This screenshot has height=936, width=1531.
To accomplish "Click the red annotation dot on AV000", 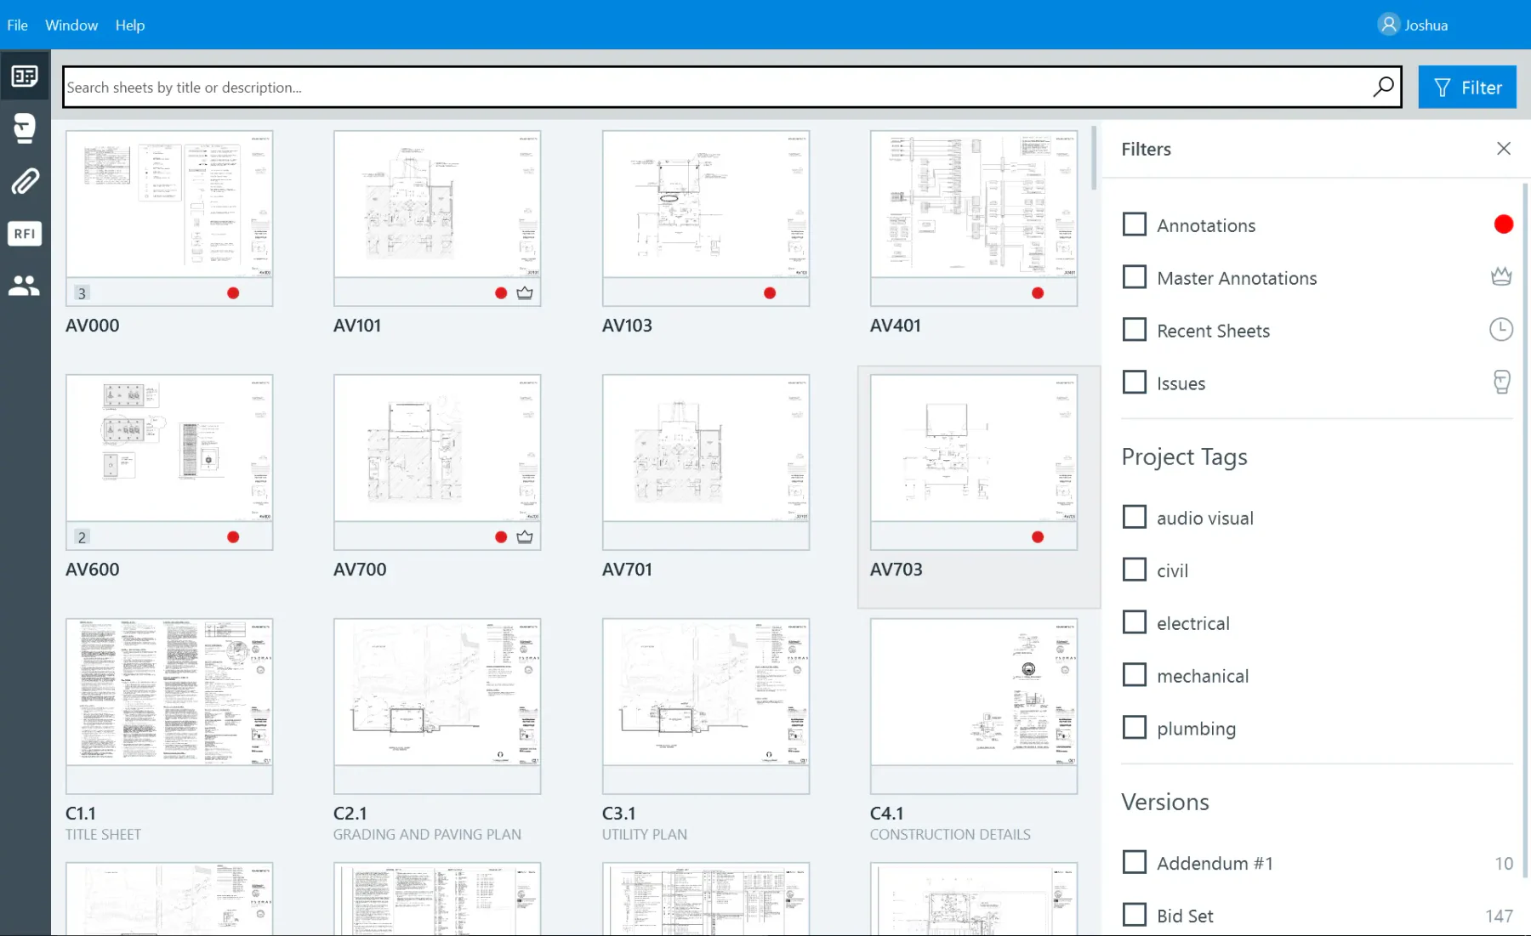I will 233,293.
